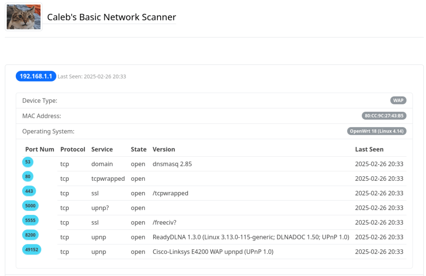
Task: Click the MAC address 80:CC:9C:27:43:B5 badge
Action: tap(384, 116)
